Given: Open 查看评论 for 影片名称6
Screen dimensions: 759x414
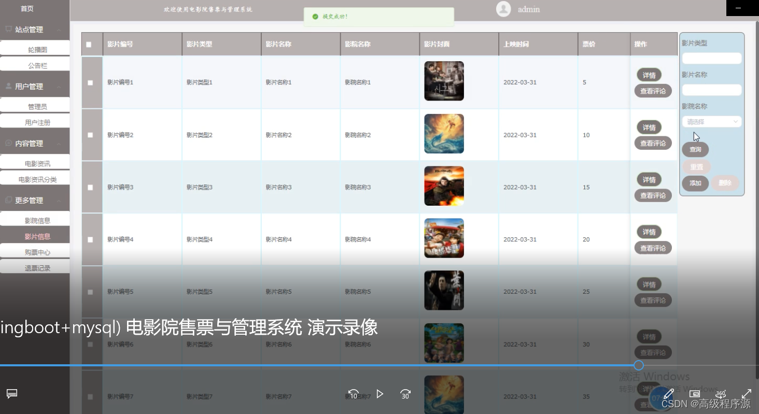Looking at the screenshot, I should pyautogui.click(x=653, y=352).
